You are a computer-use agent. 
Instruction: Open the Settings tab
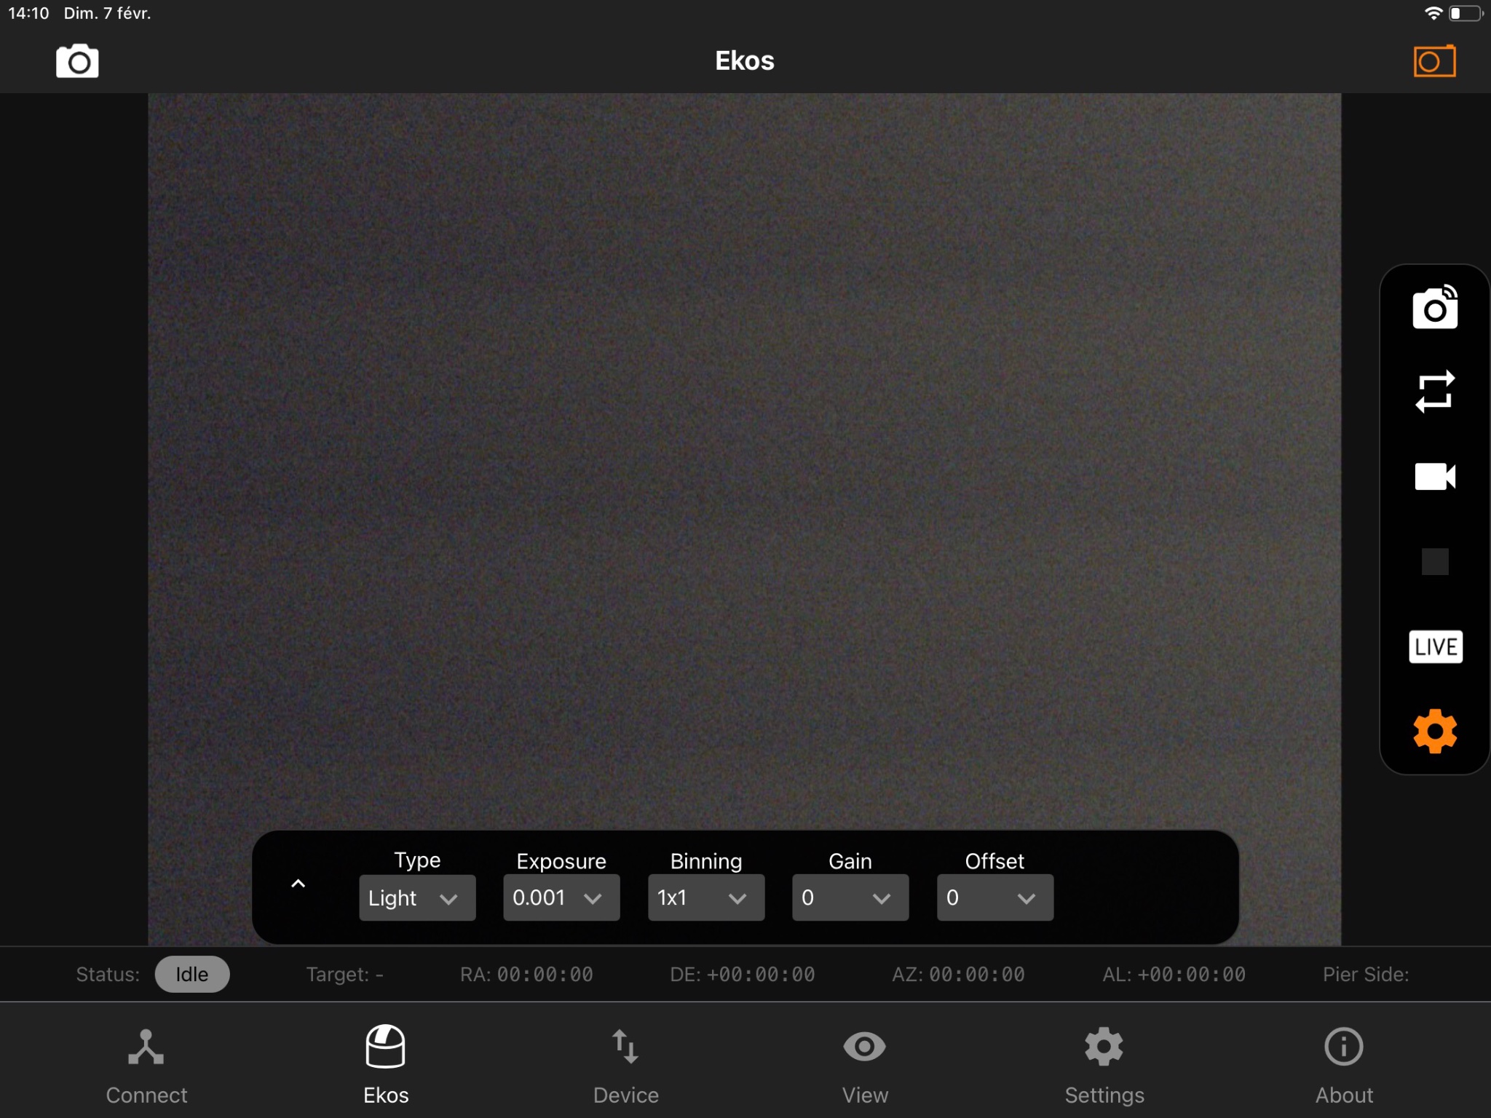[1104, 1066]
